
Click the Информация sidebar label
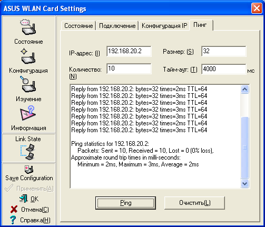(x=28, y=128)
